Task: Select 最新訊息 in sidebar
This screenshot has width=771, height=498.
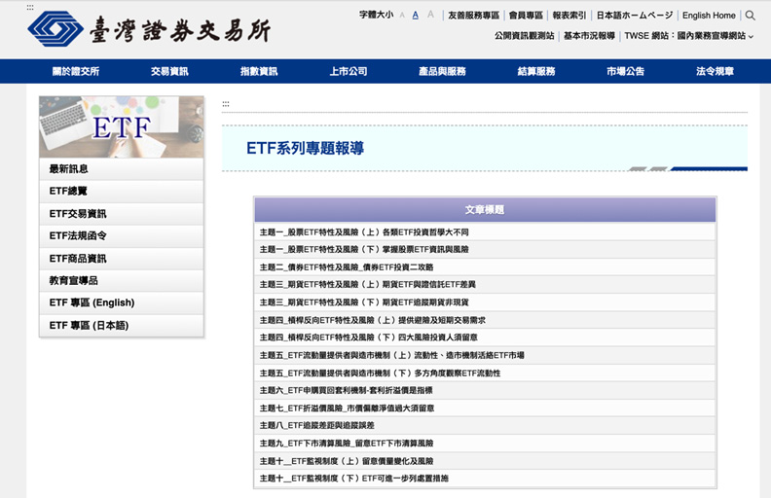Action: pos(122,169)
